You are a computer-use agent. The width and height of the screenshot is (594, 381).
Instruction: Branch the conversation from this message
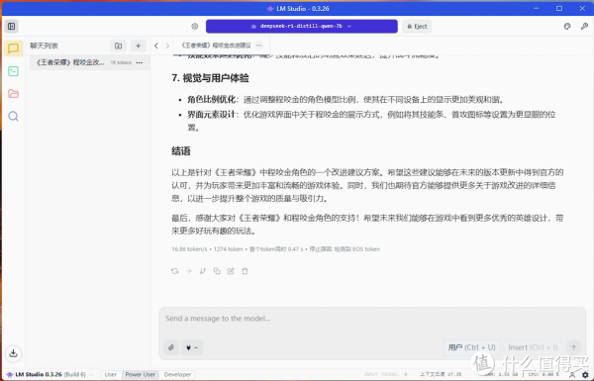(203, 271)
